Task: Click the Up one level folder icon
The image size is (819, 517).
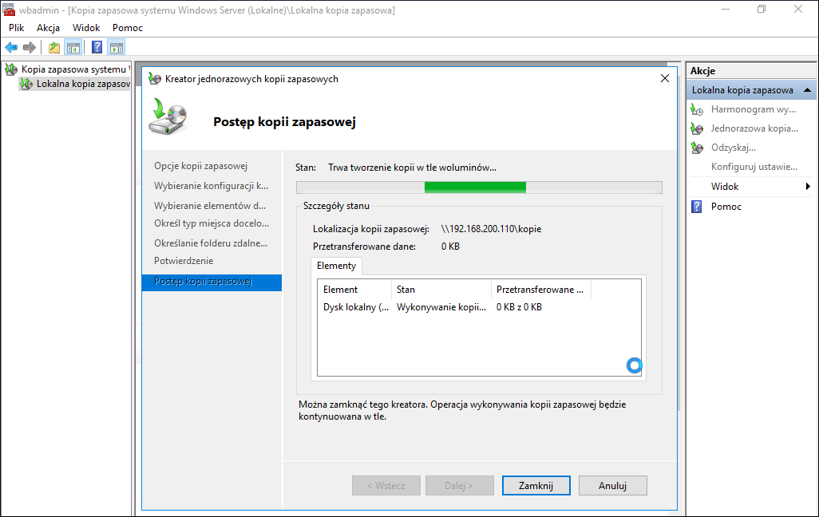Action: coord(54,48)
